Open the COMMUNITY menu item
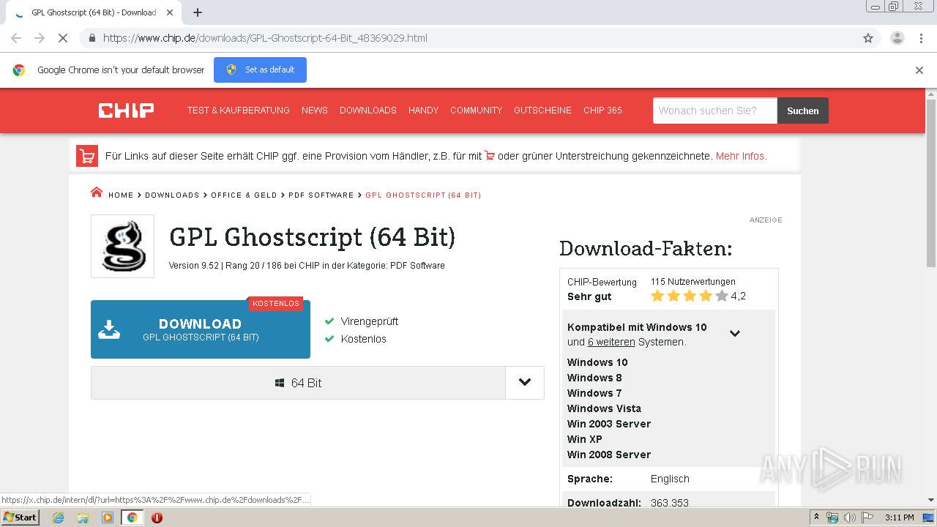 click(x=477, y=111)
